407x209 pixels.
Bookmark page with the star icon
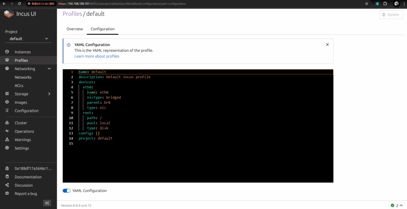pyautogui.click(x=366, y=4)
